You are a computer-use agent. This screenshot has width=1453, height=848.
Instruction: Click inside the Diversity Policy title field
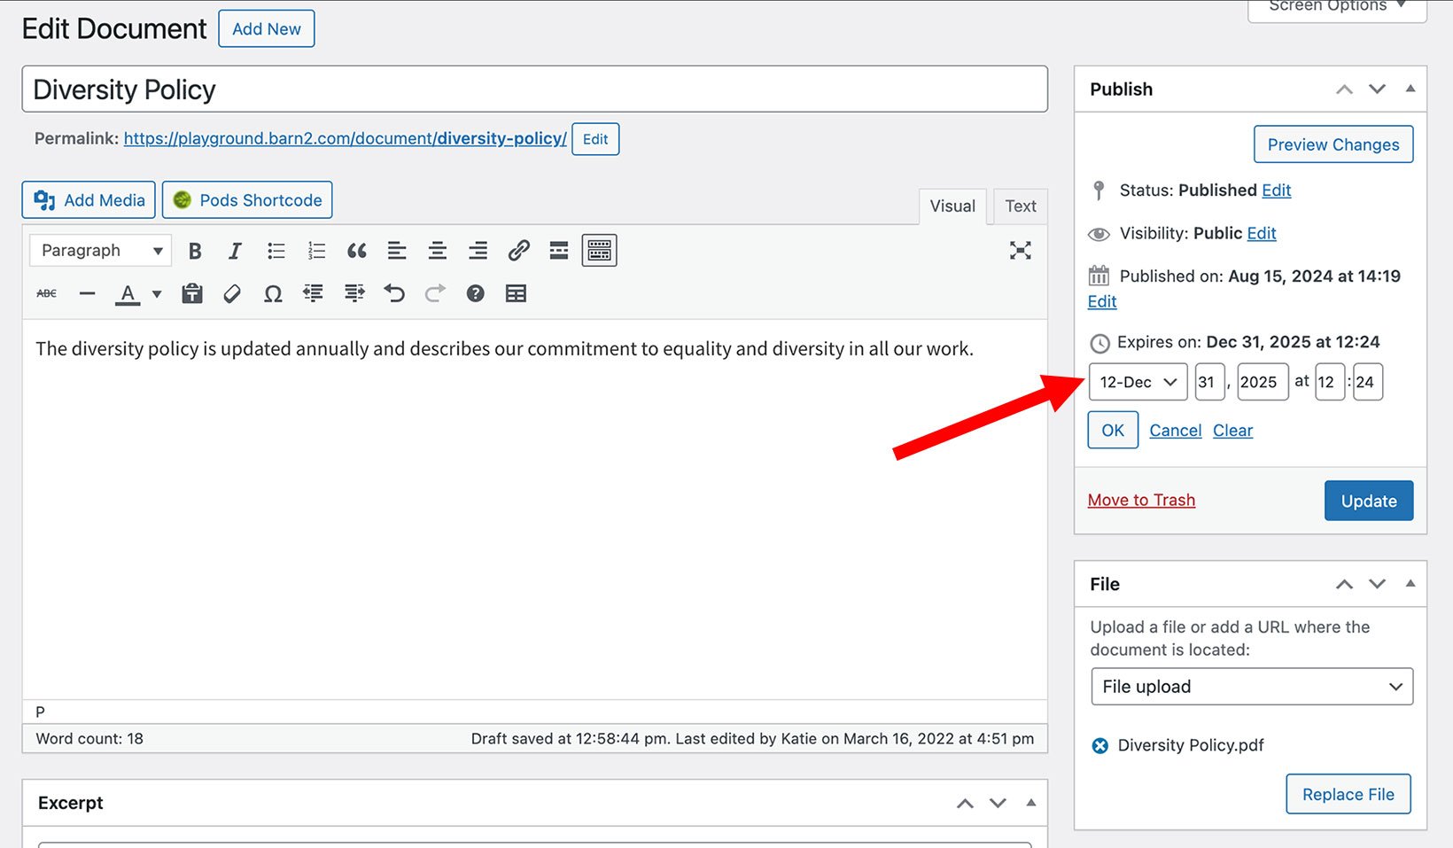click(535, 89)
